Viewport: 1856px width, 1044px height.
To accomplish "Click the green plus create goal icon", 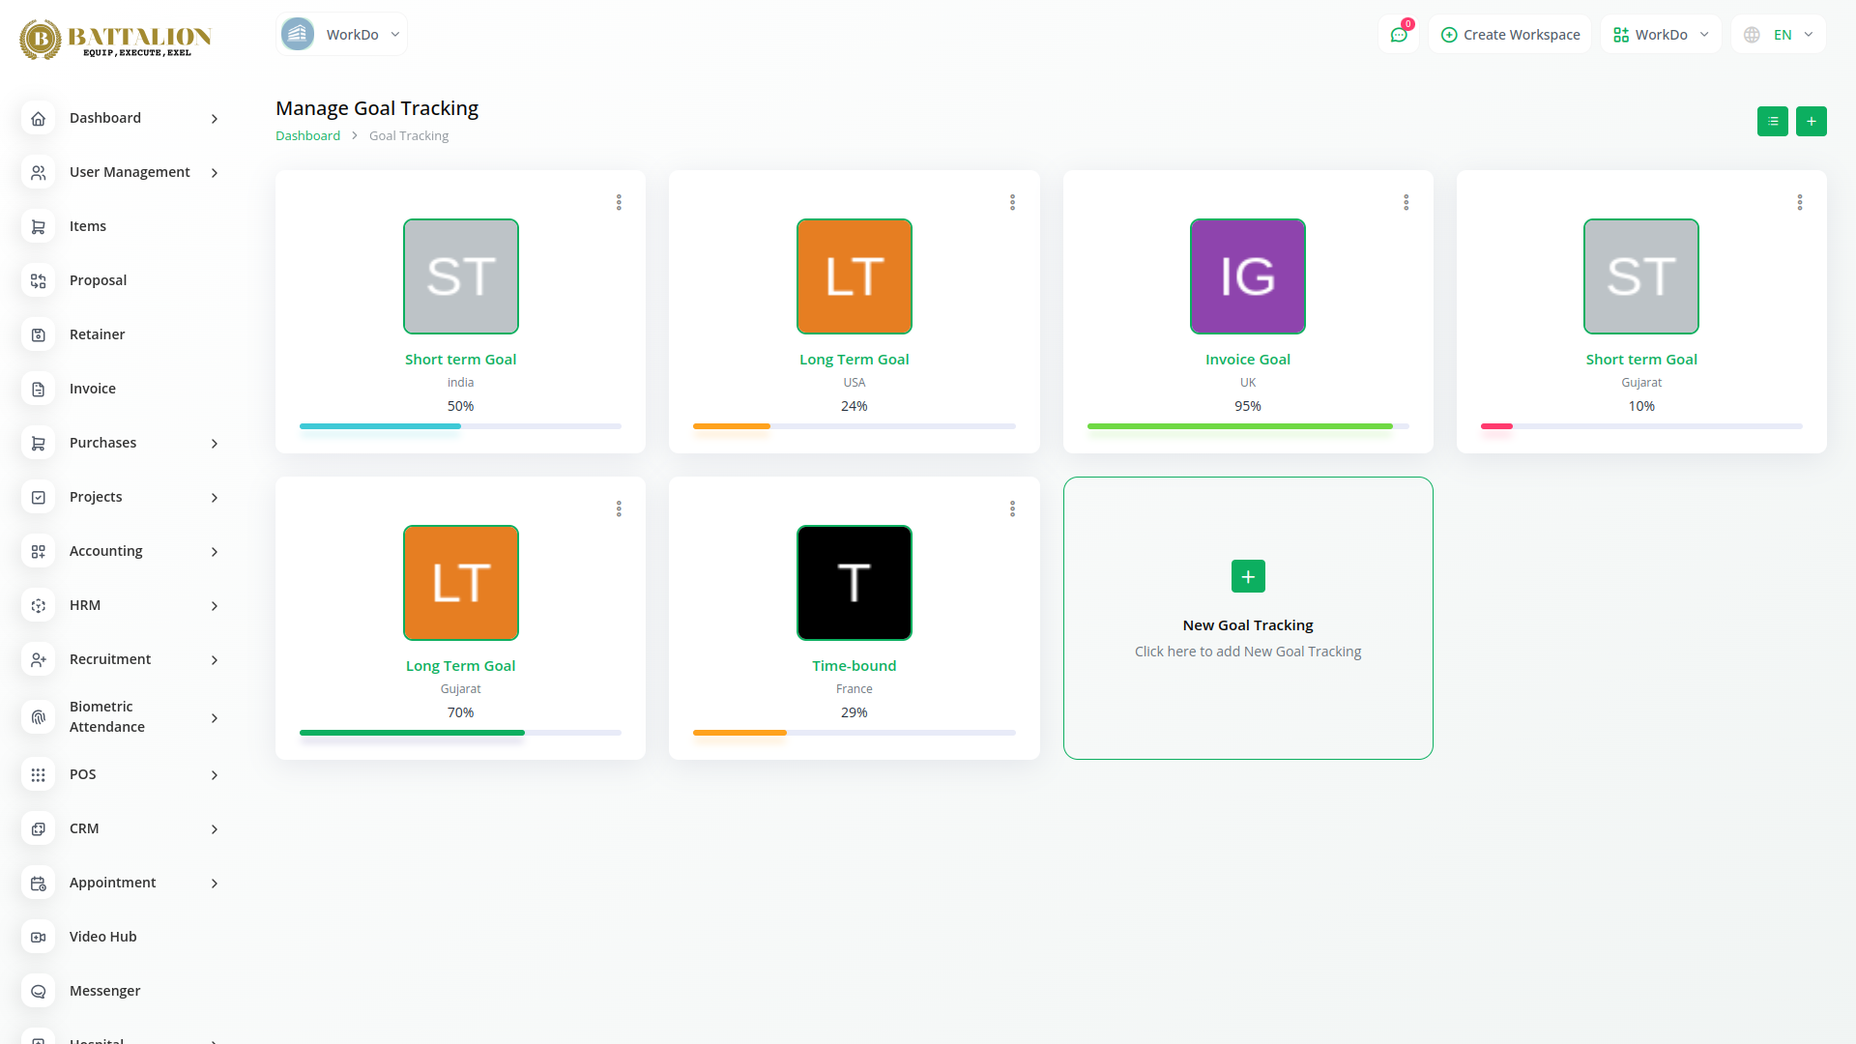I will (1811, 121).
